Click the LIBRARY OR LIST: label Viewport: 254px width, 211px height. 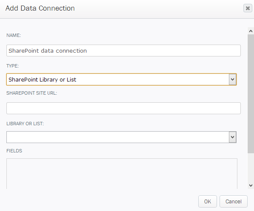tap(25, 124)
